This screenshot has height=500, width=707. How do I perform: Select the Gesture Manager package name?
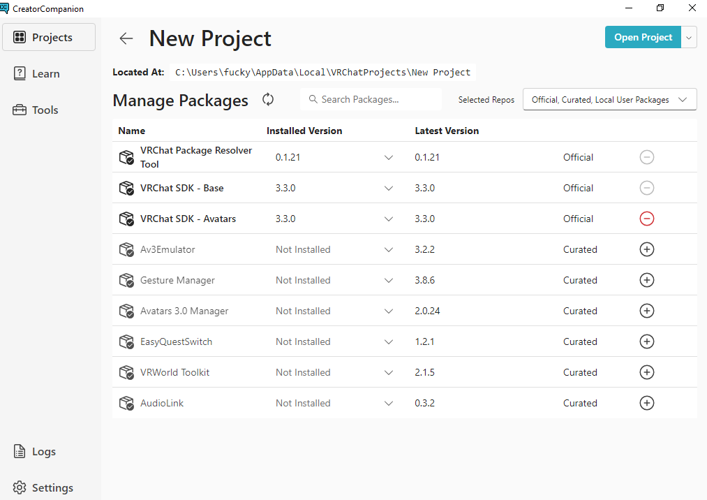pos(177,280)
